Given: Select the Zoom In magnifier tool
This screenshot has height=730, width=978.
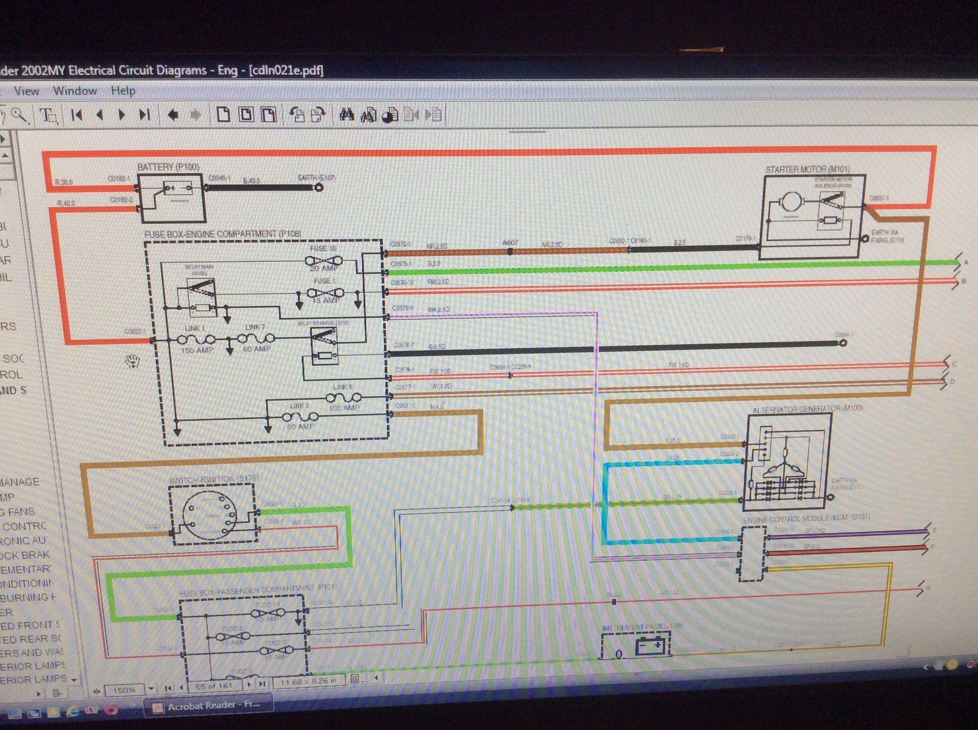Looking at the screenshot, I should (20, 114).
